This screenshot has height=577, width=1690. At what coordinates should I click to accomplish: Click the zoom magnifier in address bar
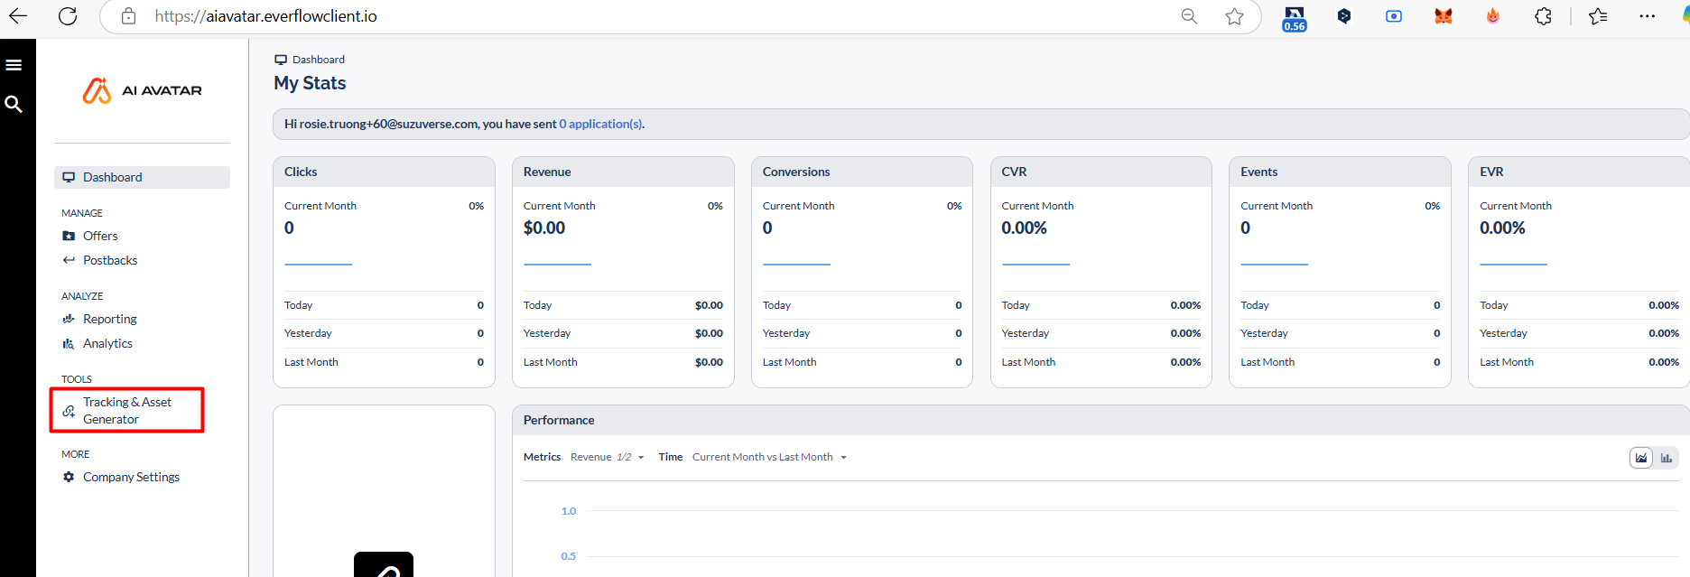(x=1189, y=16)
